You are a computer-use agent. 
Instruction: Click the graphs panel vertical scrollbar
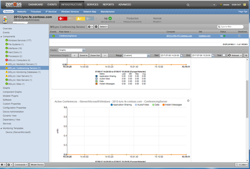tap(247, 99)
